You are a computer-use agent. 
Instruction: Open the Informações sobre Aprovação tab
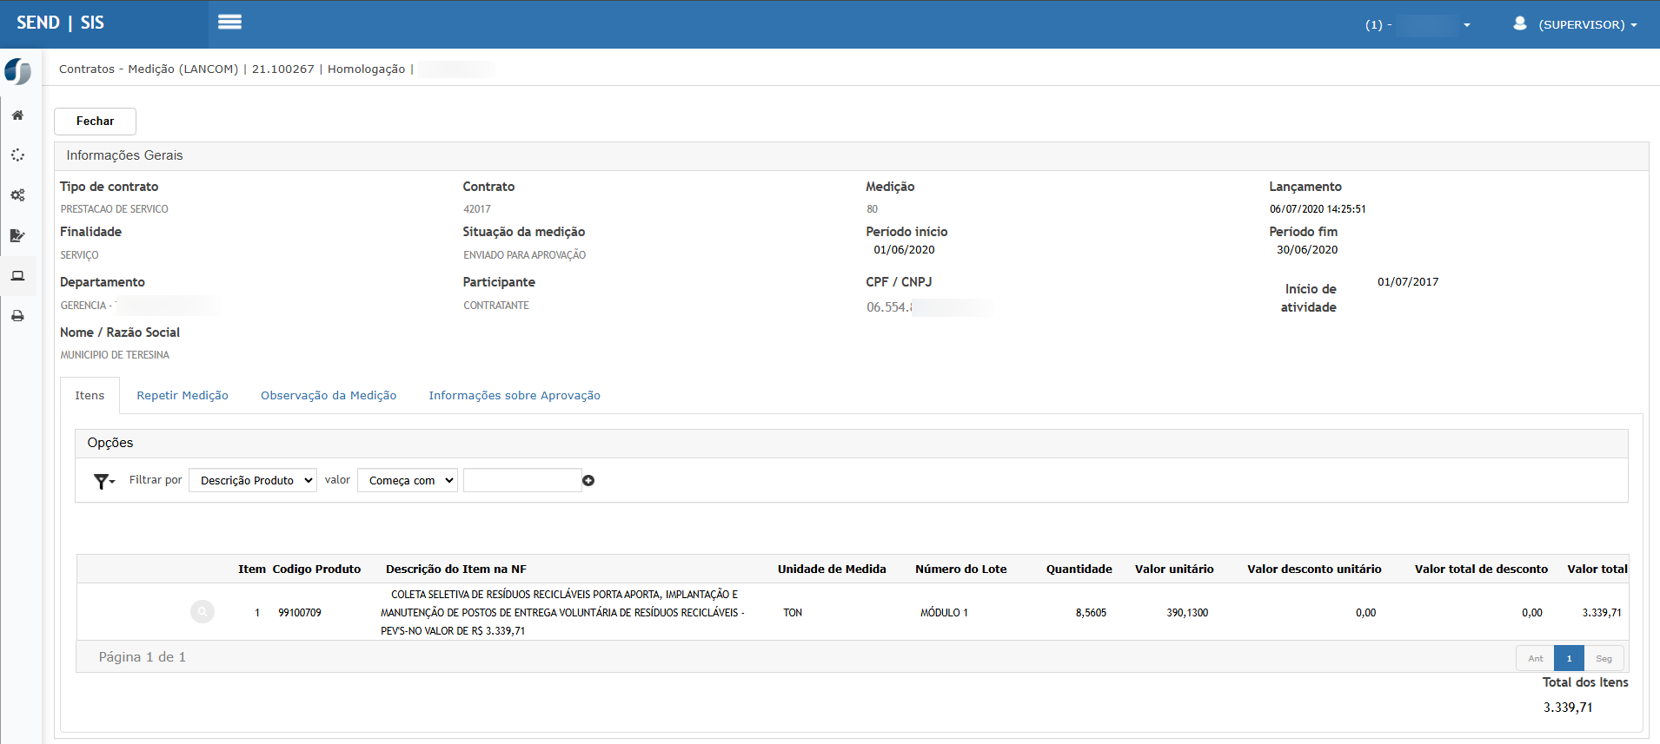pos(515,396)
